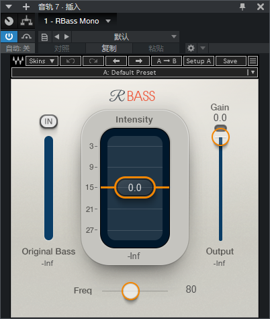Toggle the plugin power button

click(9, 36)
